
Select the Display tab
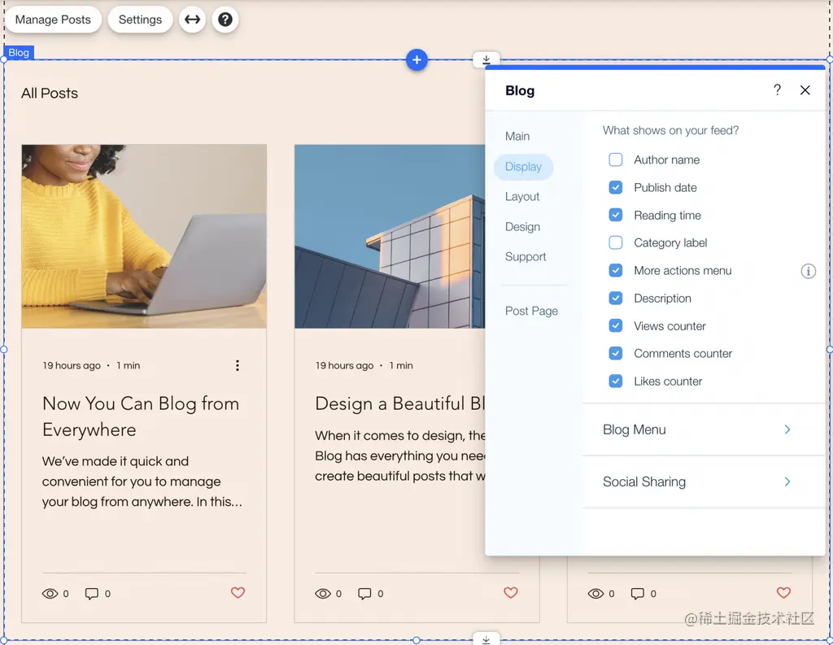pos(523,167)
